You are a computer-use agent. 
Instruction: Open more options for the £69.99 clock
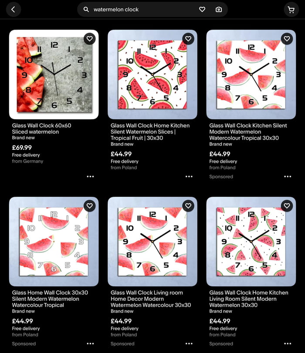tap(90, 177)
